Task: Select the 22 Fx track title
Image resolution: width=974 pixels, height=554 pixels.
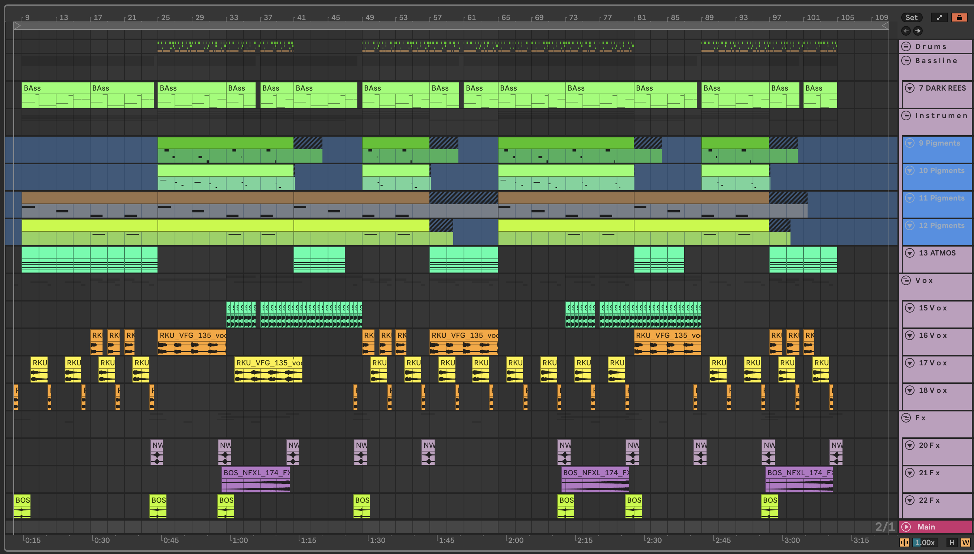Action: pos(929,501)
